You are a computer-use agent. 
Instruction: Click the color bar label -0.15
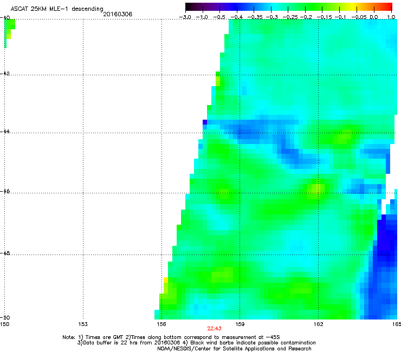tap(324, 17)
